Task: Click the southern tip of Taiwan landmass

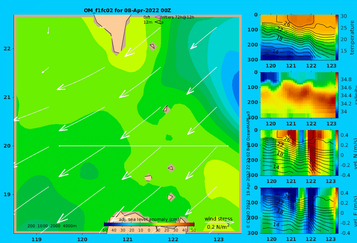Action: [117, 52]
